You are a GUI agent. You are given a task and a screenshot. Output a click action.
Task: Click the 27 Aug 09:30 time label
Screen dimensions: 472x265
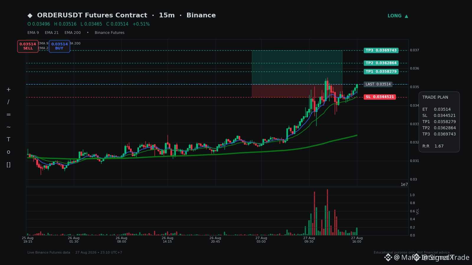coord(309,240)
